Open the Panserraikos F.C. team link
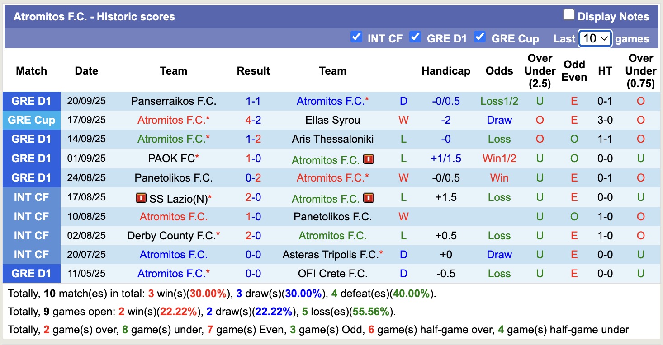Image resolution: width=663 pixels, height=345 pixels. pos(174,101)
